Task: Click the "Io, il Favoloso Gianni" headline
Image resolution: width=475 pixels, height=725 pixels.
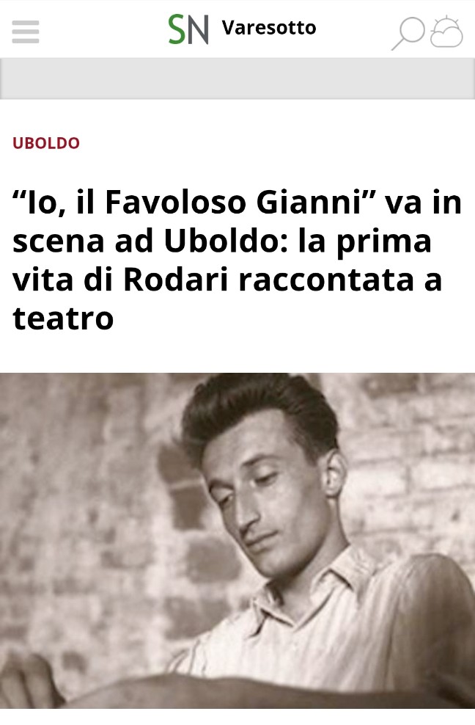Action: point(237,261)
